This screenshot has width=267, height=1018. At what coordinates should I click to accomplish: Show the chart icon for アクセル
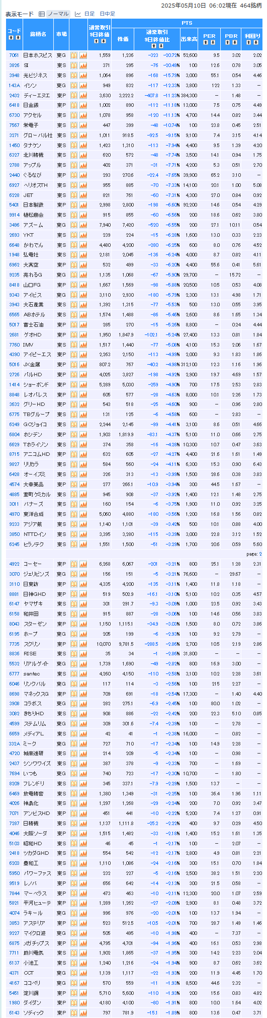(83, 115)
